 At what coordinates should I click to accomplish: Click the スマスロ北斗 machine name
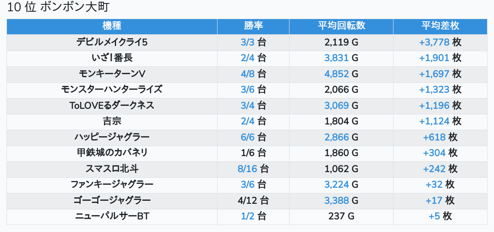(112, 169)
